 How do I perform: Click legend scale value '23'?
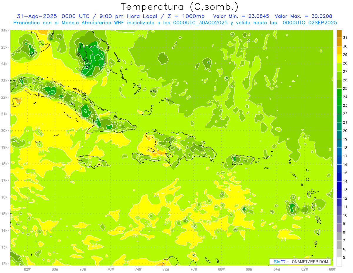(x=345, y=105)
